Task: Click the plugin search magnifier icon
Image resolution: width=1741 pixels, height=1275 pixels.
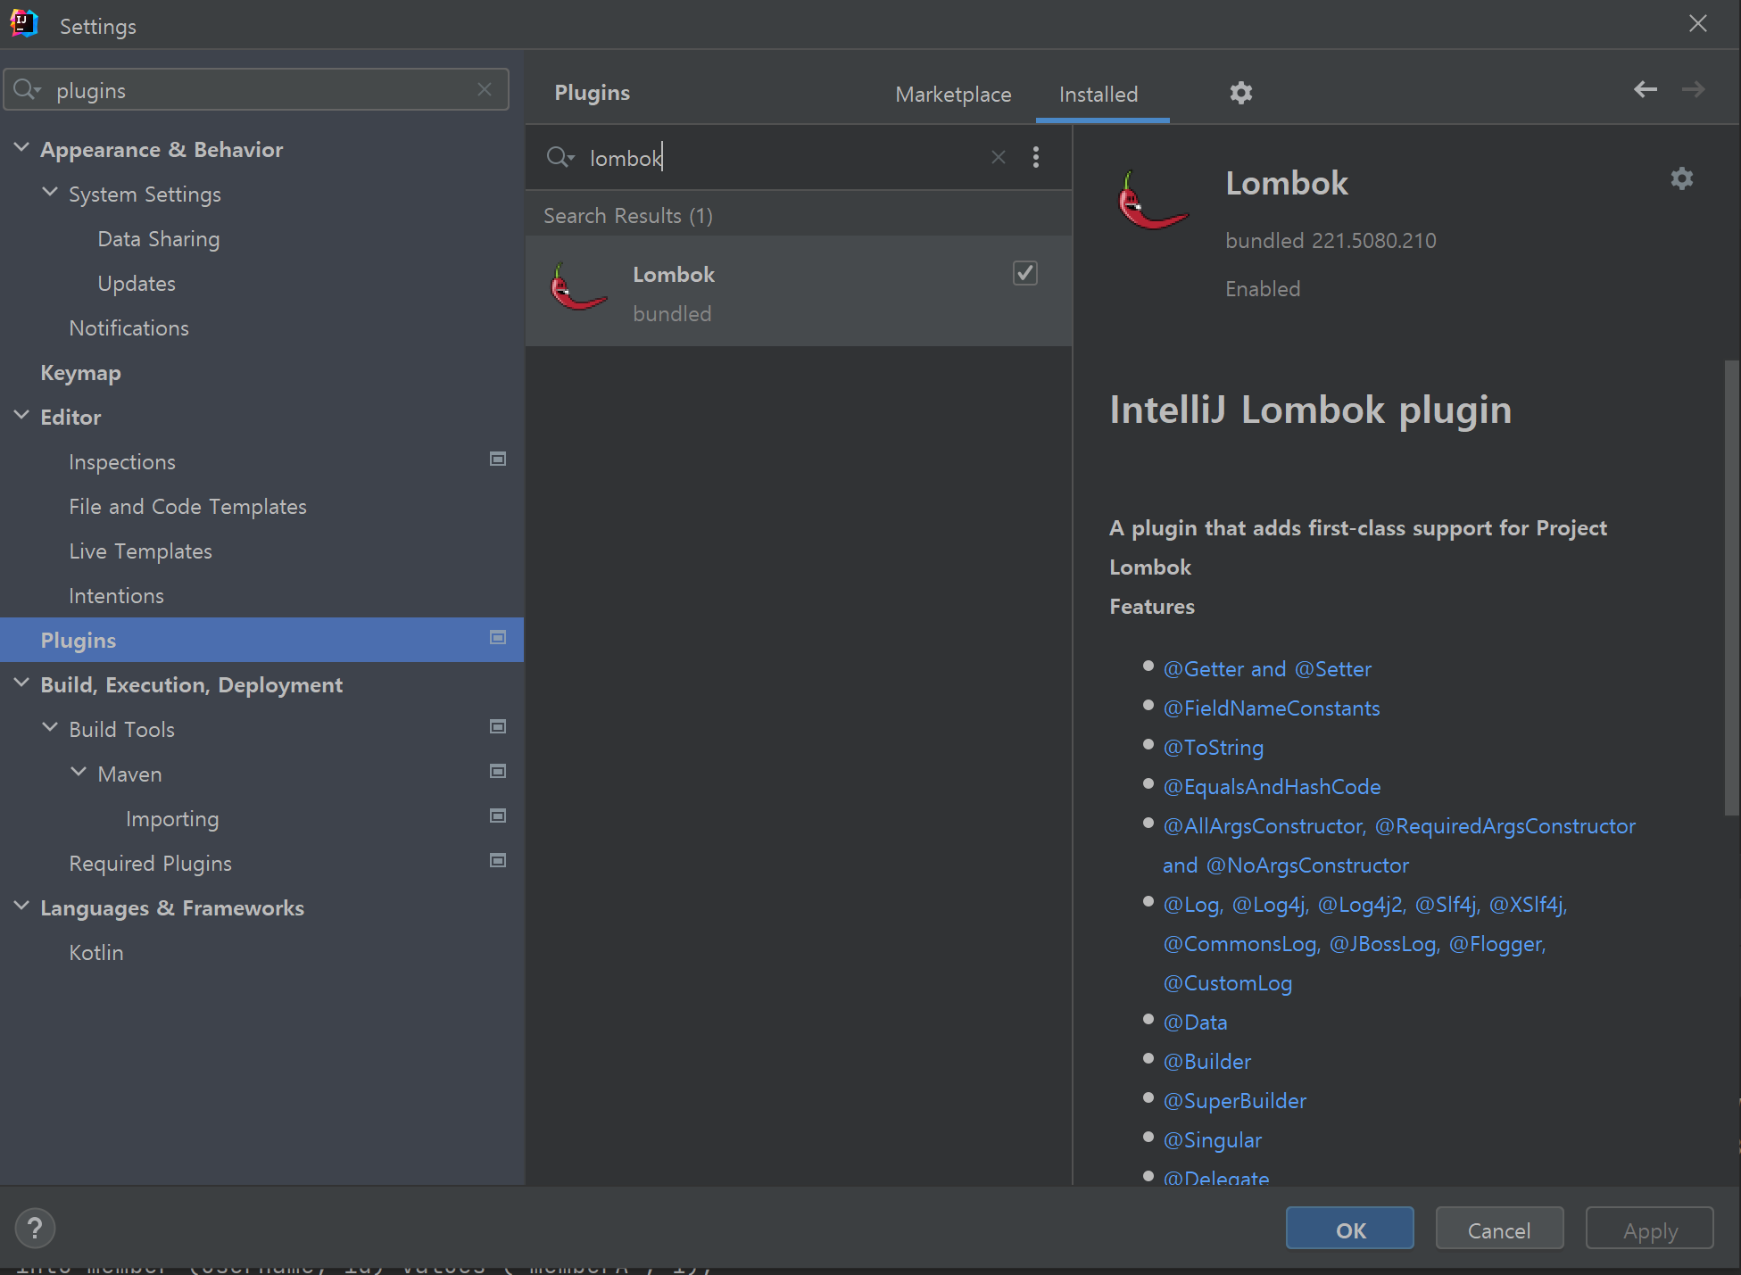Action: [x=560, y=158]
